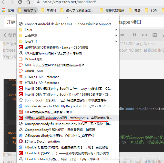This screenshot has height=163, width=164.
Task: Click the 编程学习 bookmark folder
Action: pos(27,10)
